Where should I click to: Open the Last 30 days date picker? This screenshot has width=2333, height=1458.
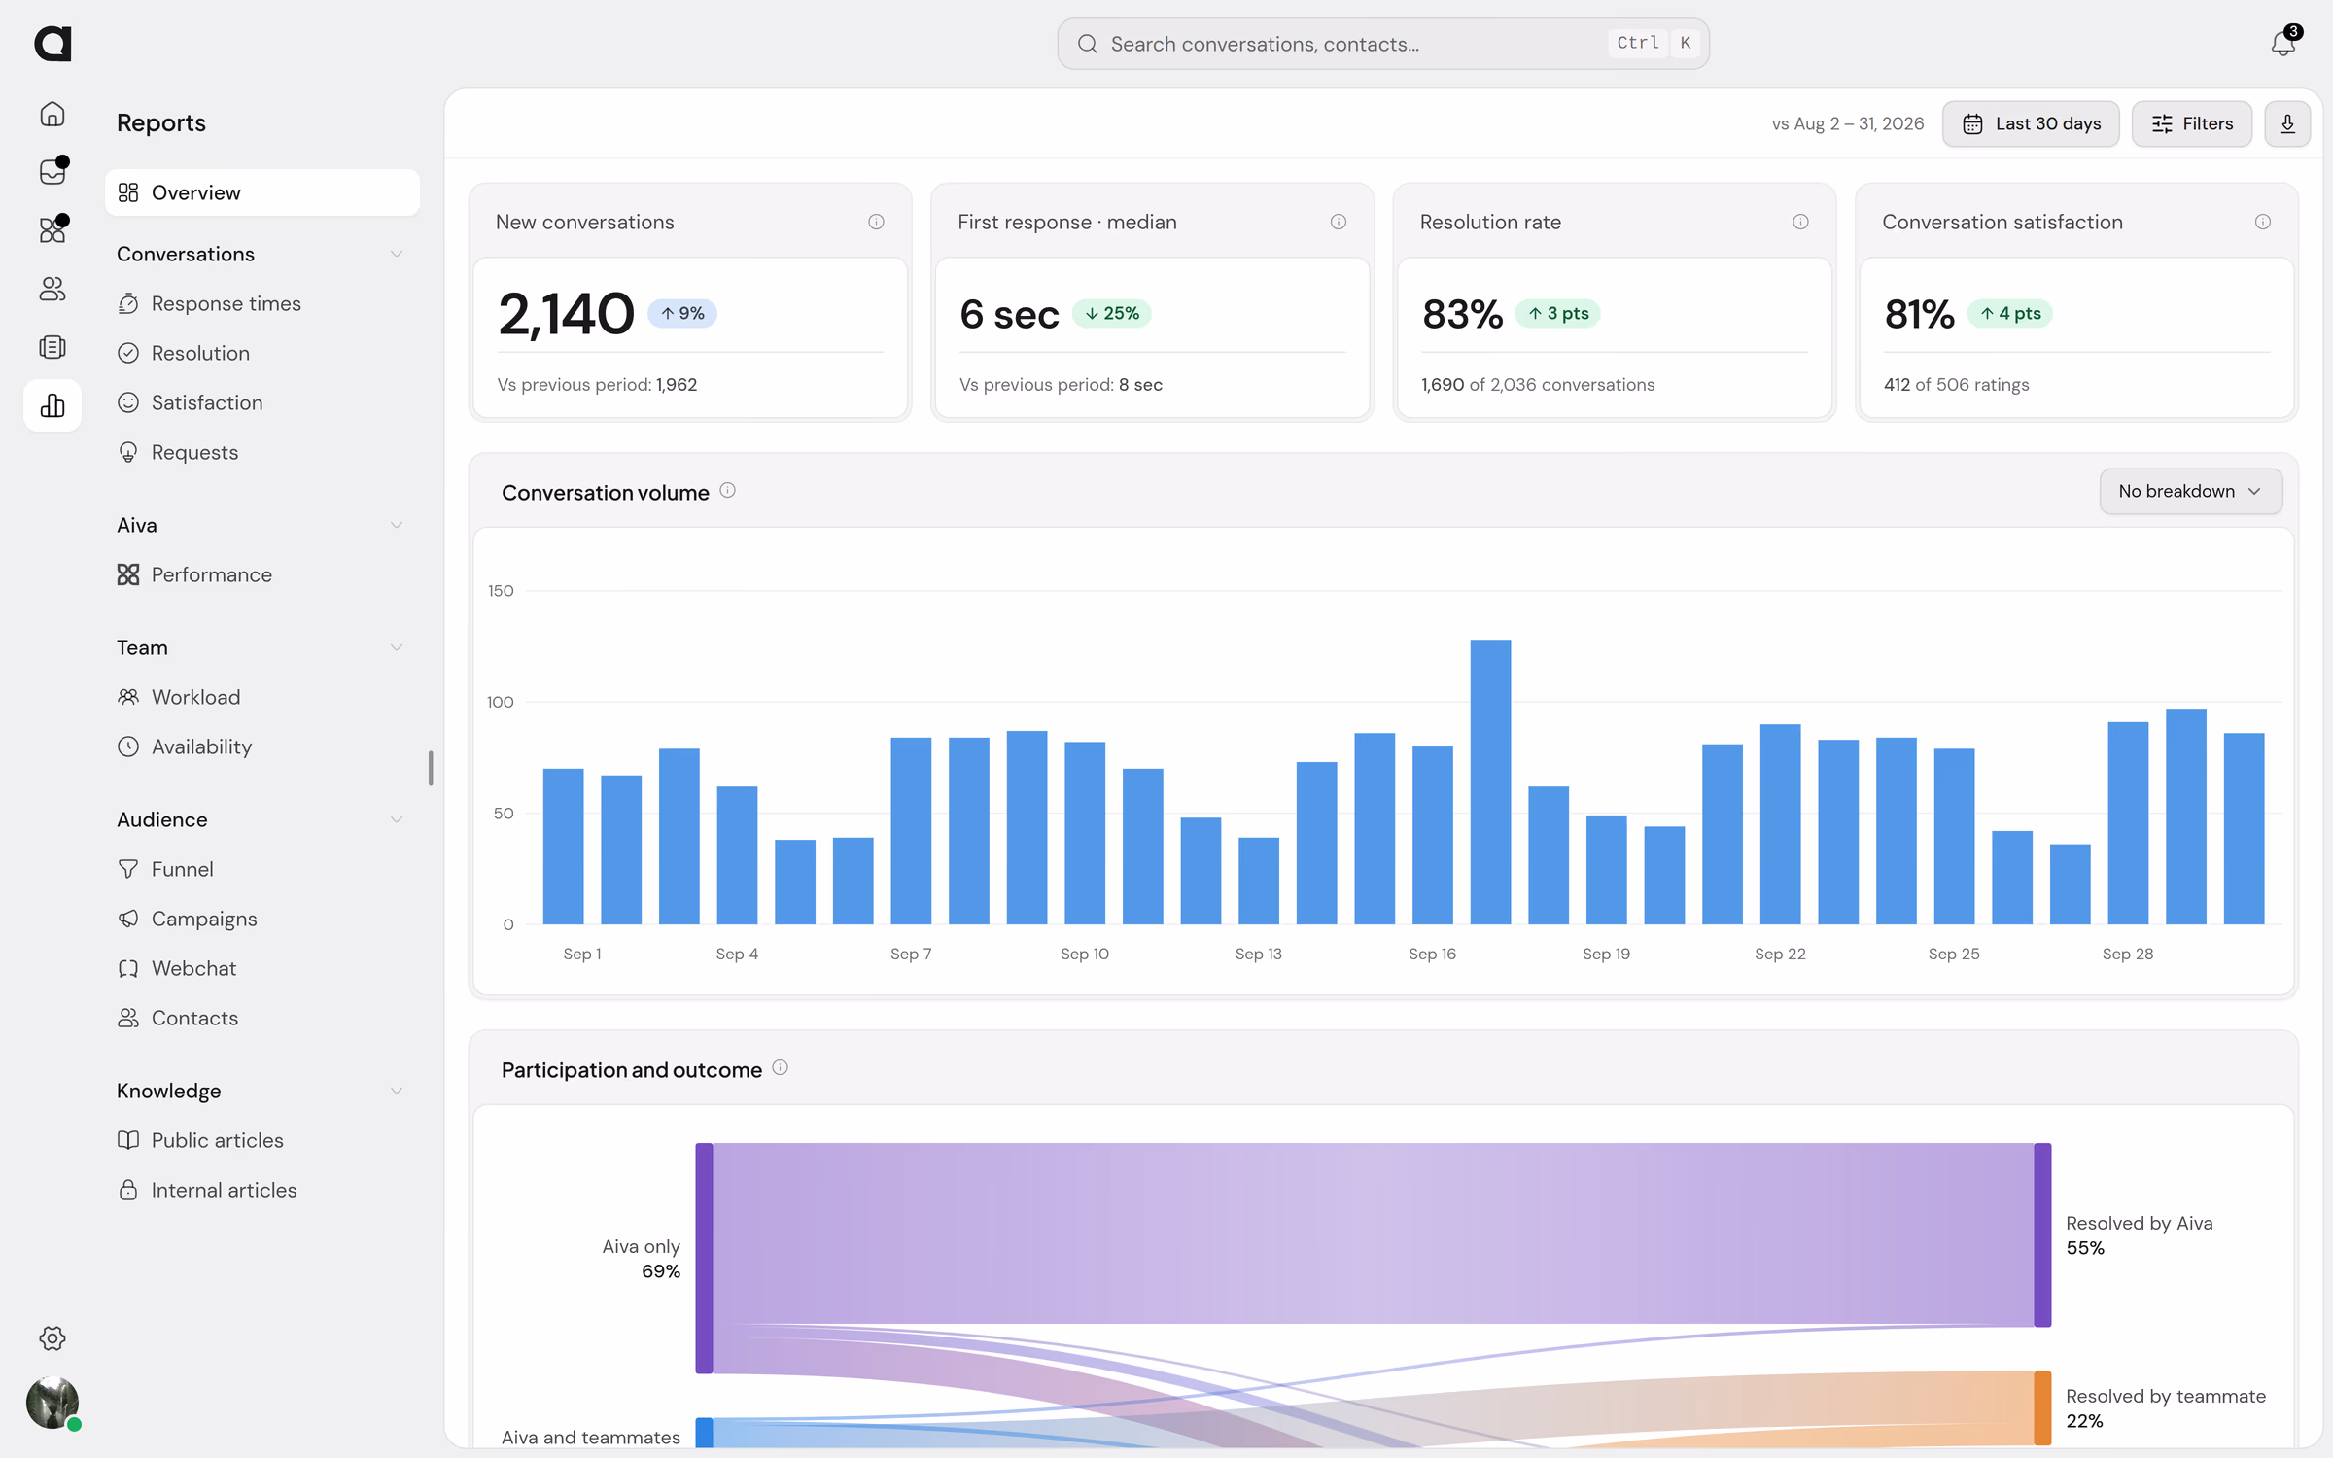tap(2031, 123)
